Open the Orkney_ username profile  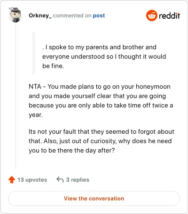tap(40, 15)
